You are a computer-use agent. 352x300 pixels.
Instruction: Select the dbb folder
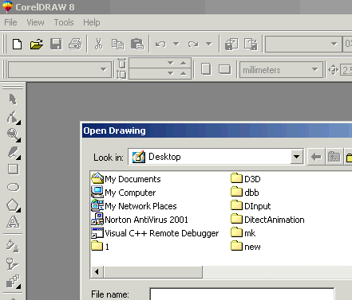tap(245, 193)
